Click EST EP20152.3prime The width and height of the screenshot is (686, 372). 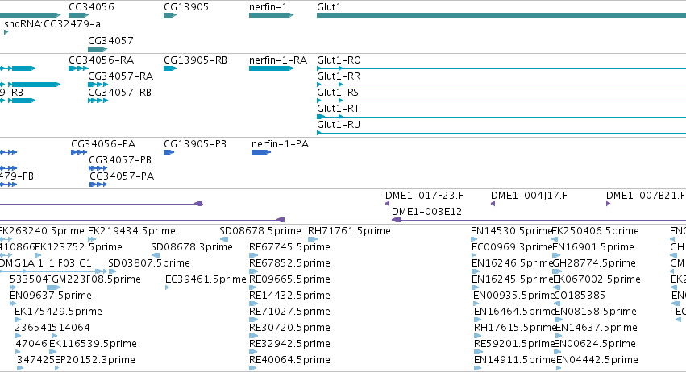[x=95, y=360]
